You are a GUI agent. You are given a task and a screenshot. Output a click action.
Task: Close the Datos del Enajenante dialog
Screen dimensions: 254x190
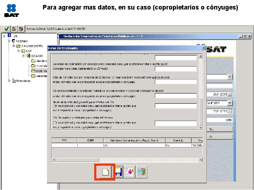pos(204,48)
